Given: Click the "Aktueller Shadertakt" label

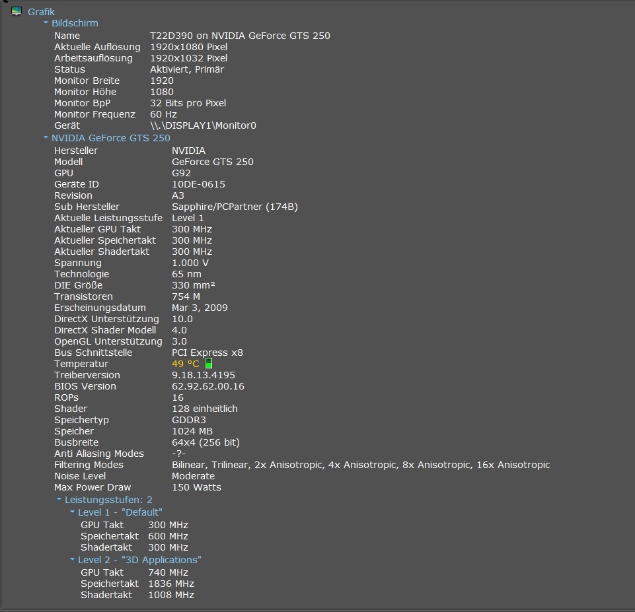Looking at the screenshot, I should pos(102,252).
